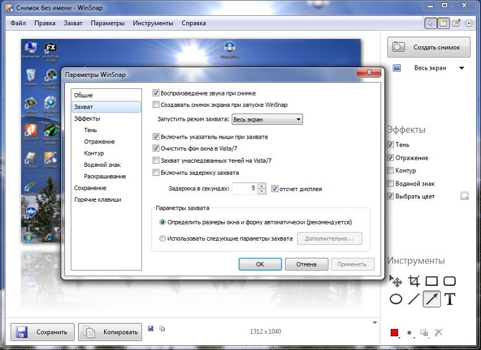This screenshot has height=350, width=481.
Task: Enable Захват унаследованных теней на Vista/7
Action: point(156,160)
